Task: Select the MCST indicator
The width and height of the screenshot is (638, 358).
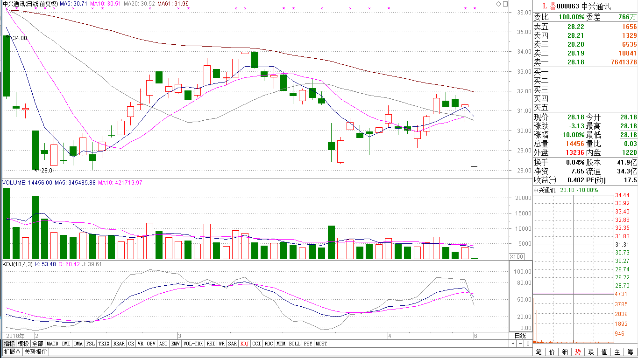Action: 321,344
